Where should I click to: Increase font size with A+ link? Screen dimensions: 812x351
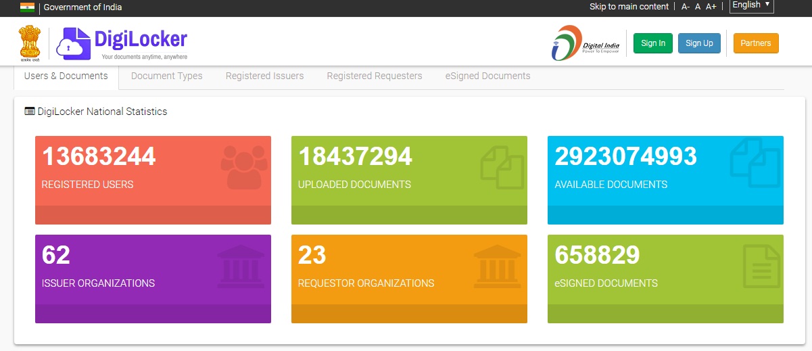[711, 7]
